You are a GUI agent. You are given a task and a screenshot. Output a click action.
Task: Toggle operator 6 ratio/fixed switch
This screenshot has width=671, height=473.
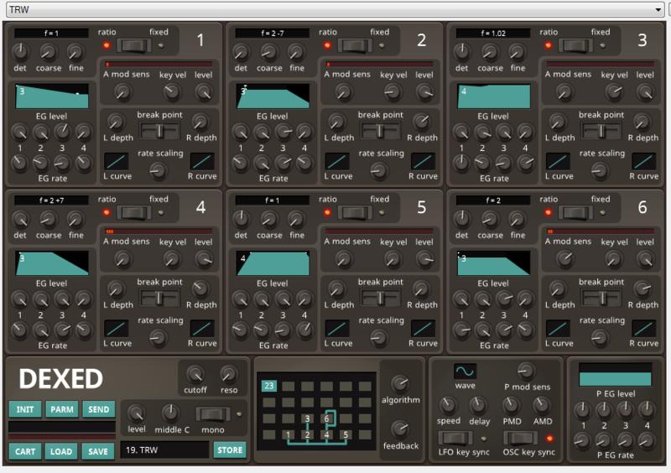[x=575, y=212]
